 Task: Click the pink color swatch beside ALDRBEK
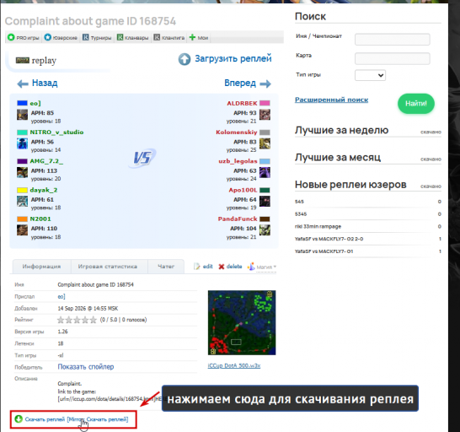(x=265, y=103)
